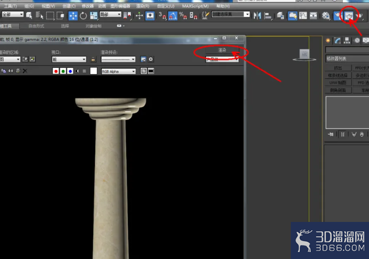The image size is (369, 259).
Task: Open the 局部 reference coordinate dropdown
Action: [110, 15]
